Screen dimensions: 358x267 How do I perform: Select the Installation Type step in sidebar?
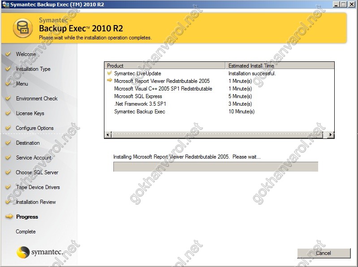[33, 69]
